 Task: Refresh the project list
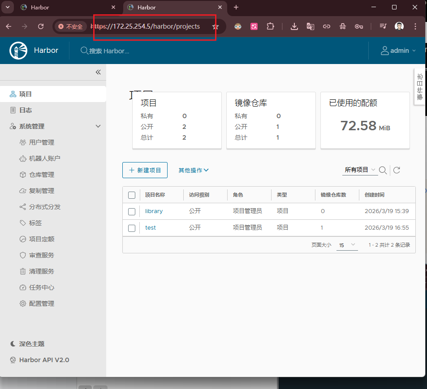click(397, 170)
